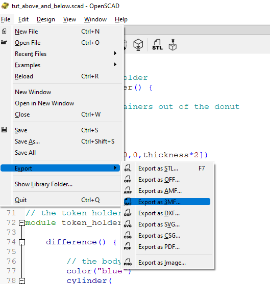
Task: Expand the Recent Files submenu arrow
Action: pyautogui.click(x=115, y=53)
